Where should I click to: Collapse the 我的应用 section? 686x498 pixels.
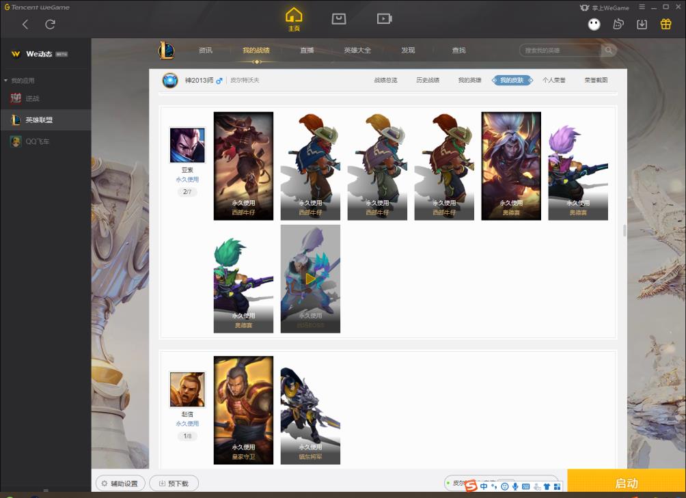(19, 81)
